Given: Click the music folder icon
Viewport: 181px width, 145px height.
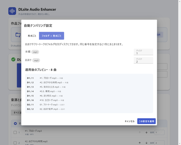Looking at the screenshot, I should (x=18, y=35).
